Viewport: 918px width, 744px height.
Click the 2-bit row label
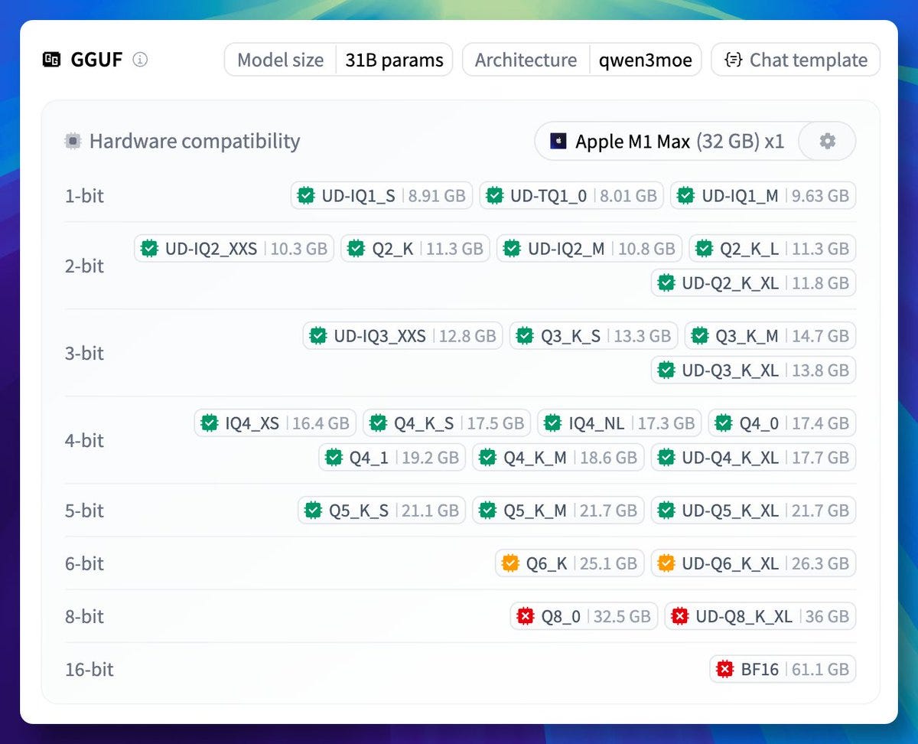pyautogui.click(x=84, y=266)
